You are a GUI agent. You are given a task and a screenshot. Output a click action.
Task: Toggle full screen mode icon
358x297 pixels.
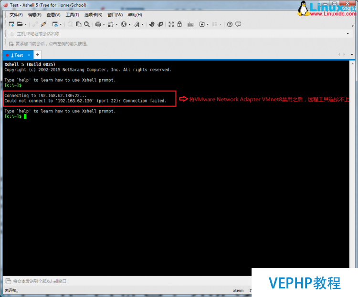(x=171, y=24)
